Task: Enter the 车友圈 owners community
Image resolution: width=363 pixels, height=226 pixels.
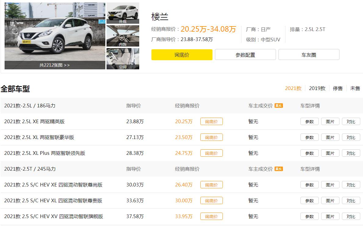Action: click(309, 54)
